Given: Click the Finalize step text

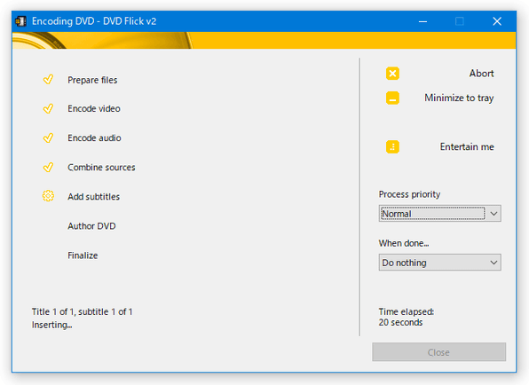Looking at the screenshot, I should coord(83,255).
